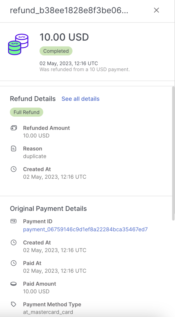Click the Paid At clock icon
Screen dimensions: 175x317
(x=14, y=263)
